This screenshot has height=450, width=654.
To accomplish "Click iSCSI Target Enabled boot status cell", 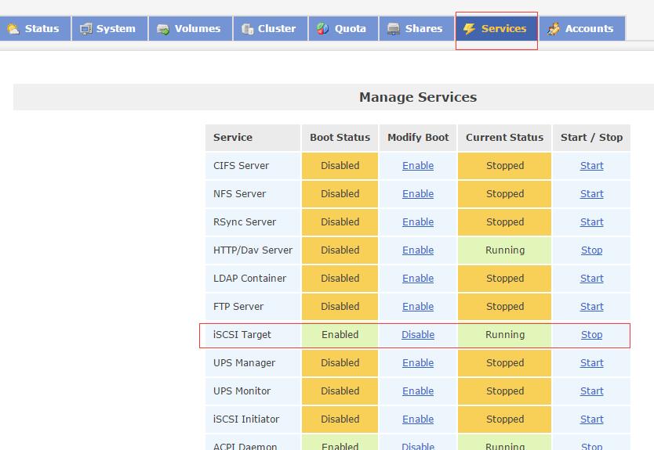I will (x=340, y=335).
